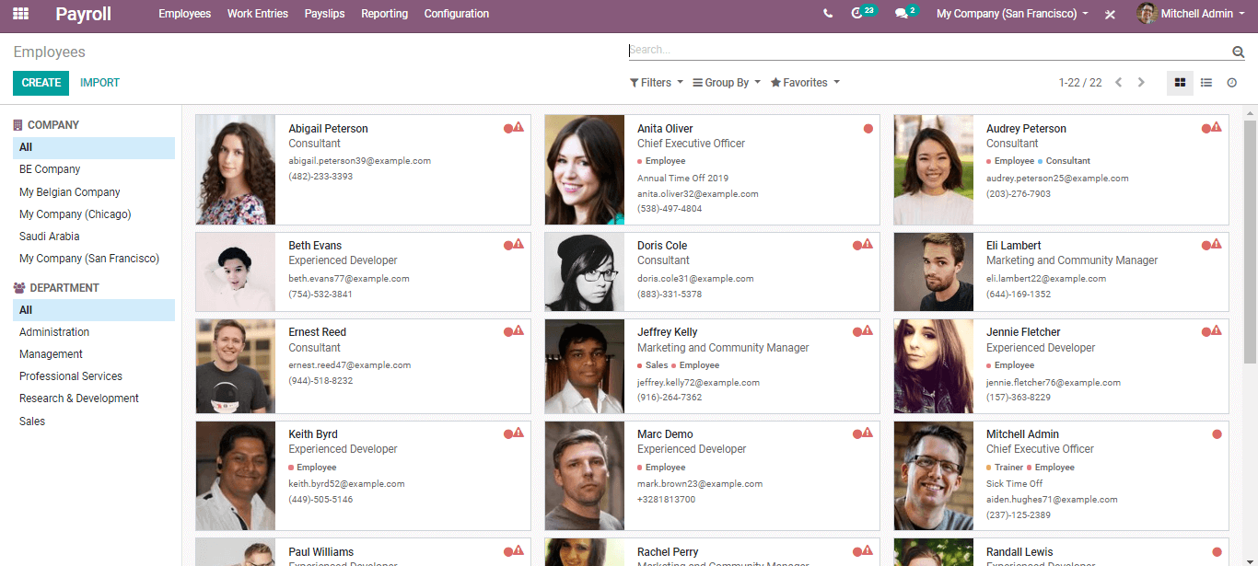The height and width of the screenshot is (566, 1258).
Task: Open activities clock icon with badge 23
Action: 857,14
